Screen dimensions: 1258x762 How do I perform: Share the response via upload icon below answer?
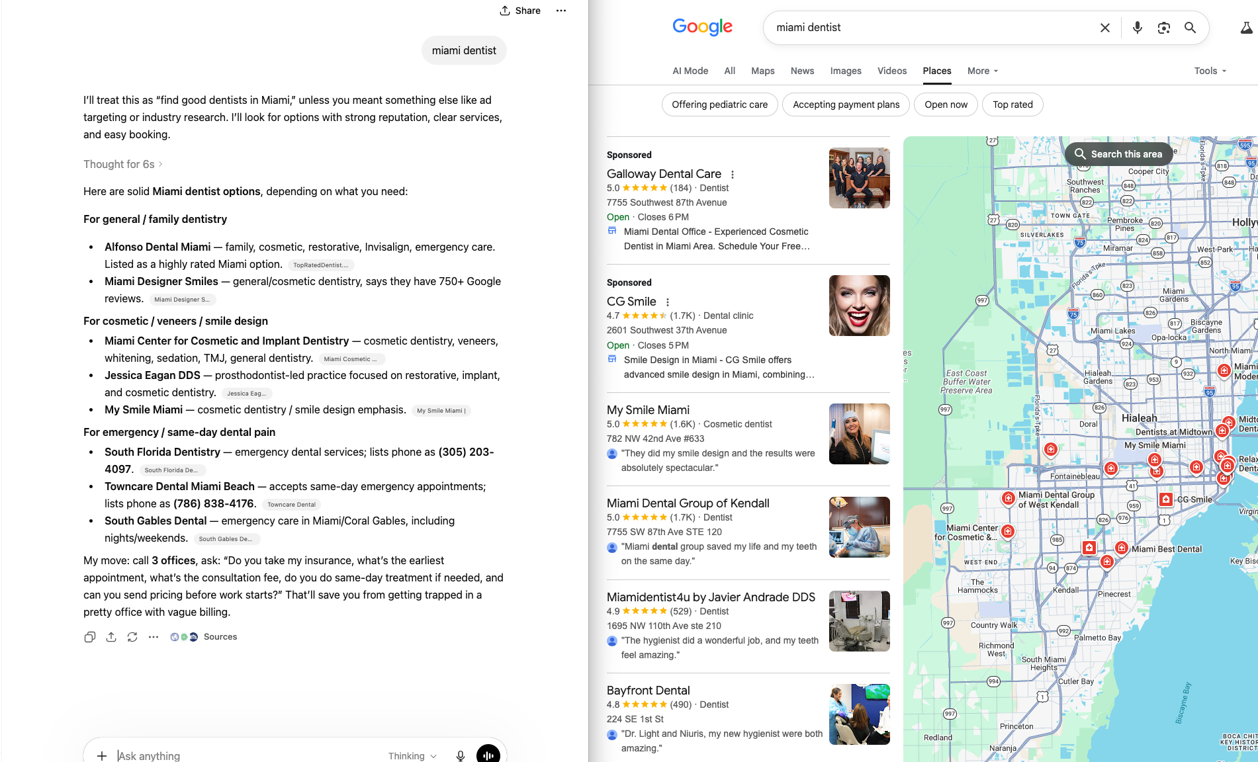[111, 637]
